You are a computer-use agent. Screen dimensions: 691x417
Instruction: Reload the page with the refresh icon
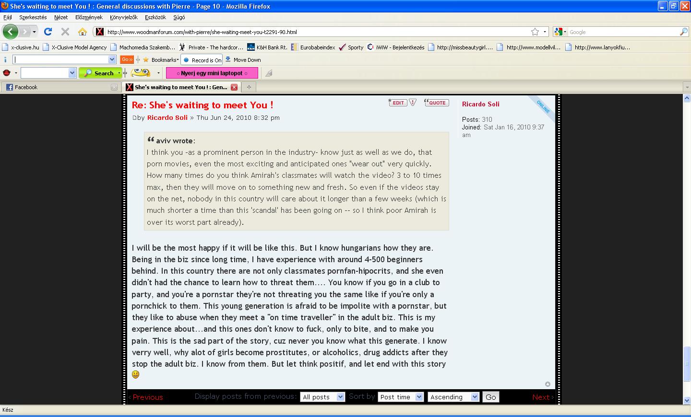click(x=48, y=32)
